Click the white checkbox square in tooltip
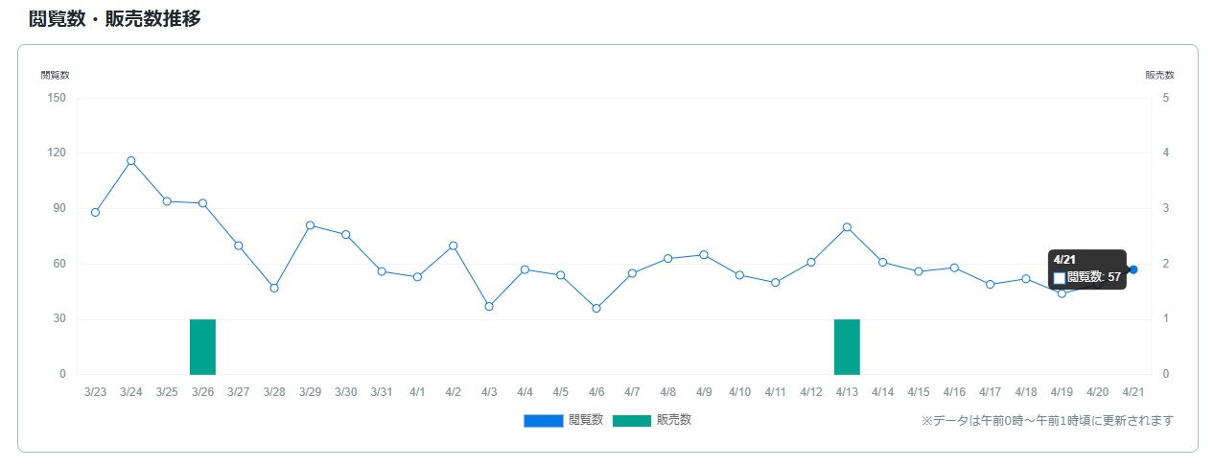1214x467 pixels. tap(1059, 278)
